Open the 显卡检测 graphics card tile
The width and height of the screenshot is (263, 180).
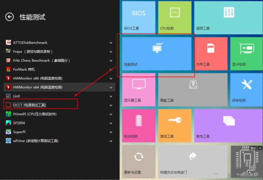247,54
